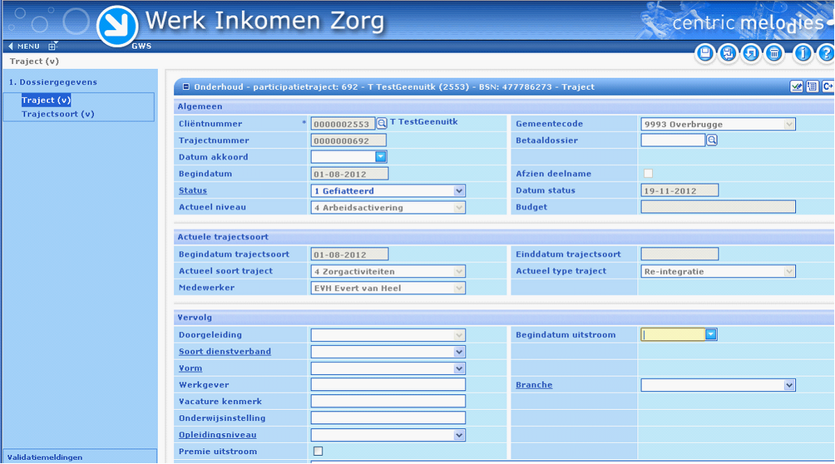This screenshot has width=835, height=464.
Task: Open the Status dropdown showing Gefiatteerd
Action: click(x=459, y=190)
